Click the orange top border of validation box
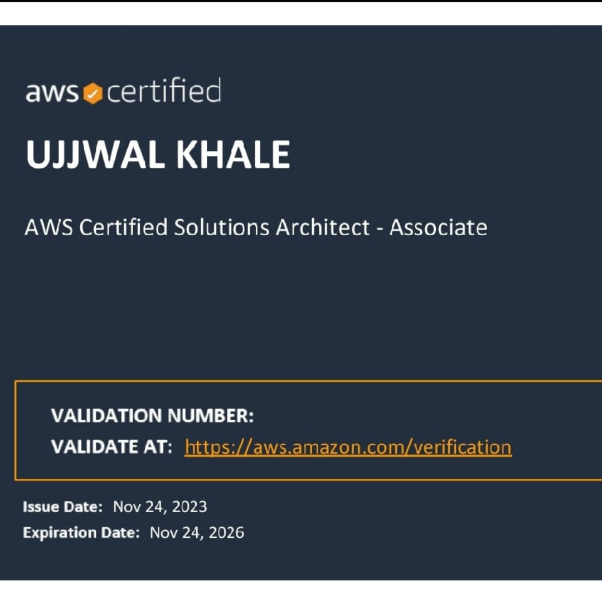This screenshot has height=602, width=602. [x=308, y=381]
